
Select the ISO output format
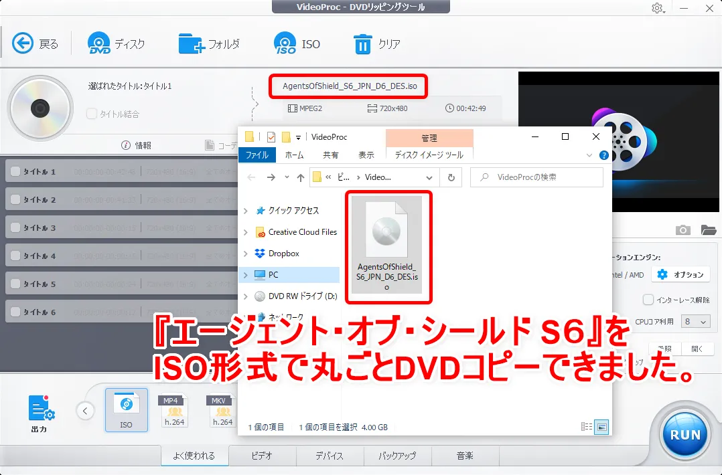point(127,410)
